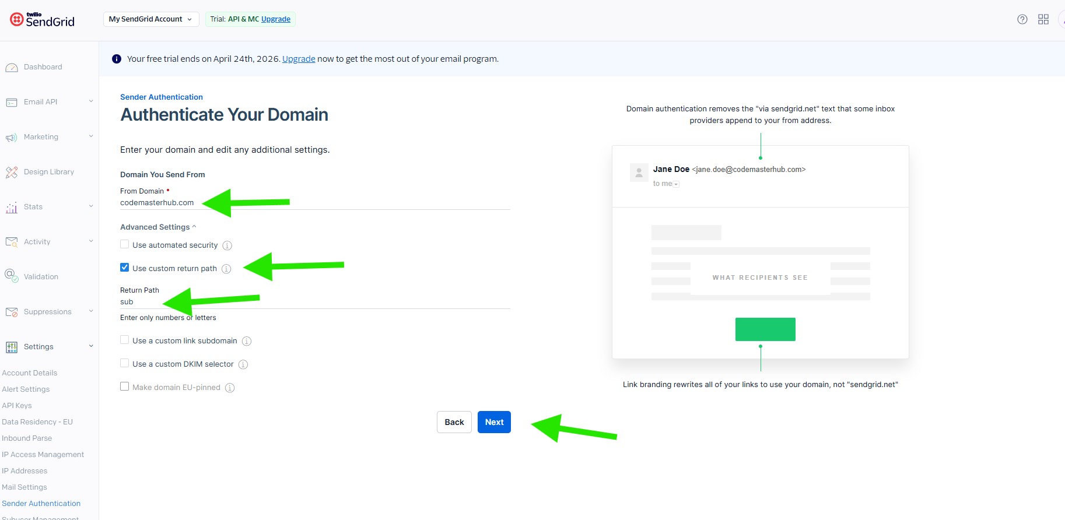This screenshot has width=1065, height=520.
Task: Click the From Domain input field
Action: (x=315, y=203)
